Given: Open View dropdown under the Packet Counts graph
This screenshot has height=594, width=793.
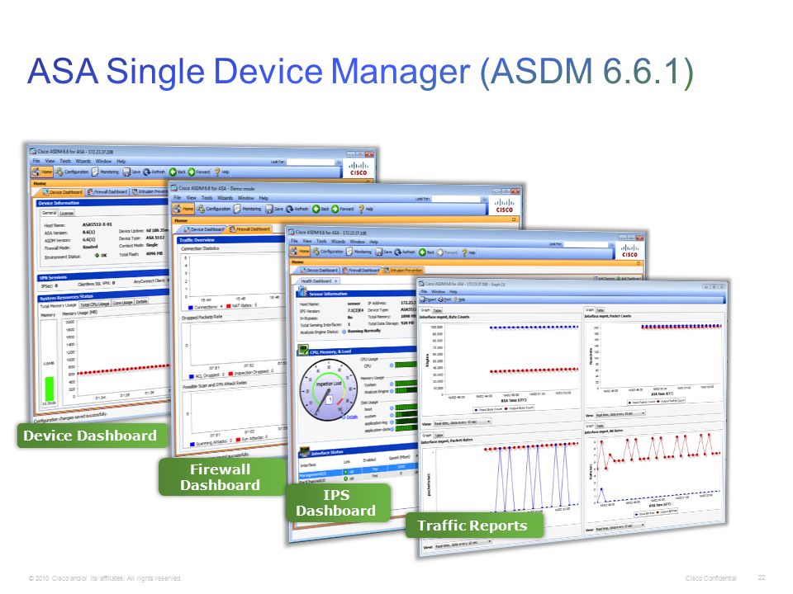Looking at the screenshot, I should click(620, 413).
